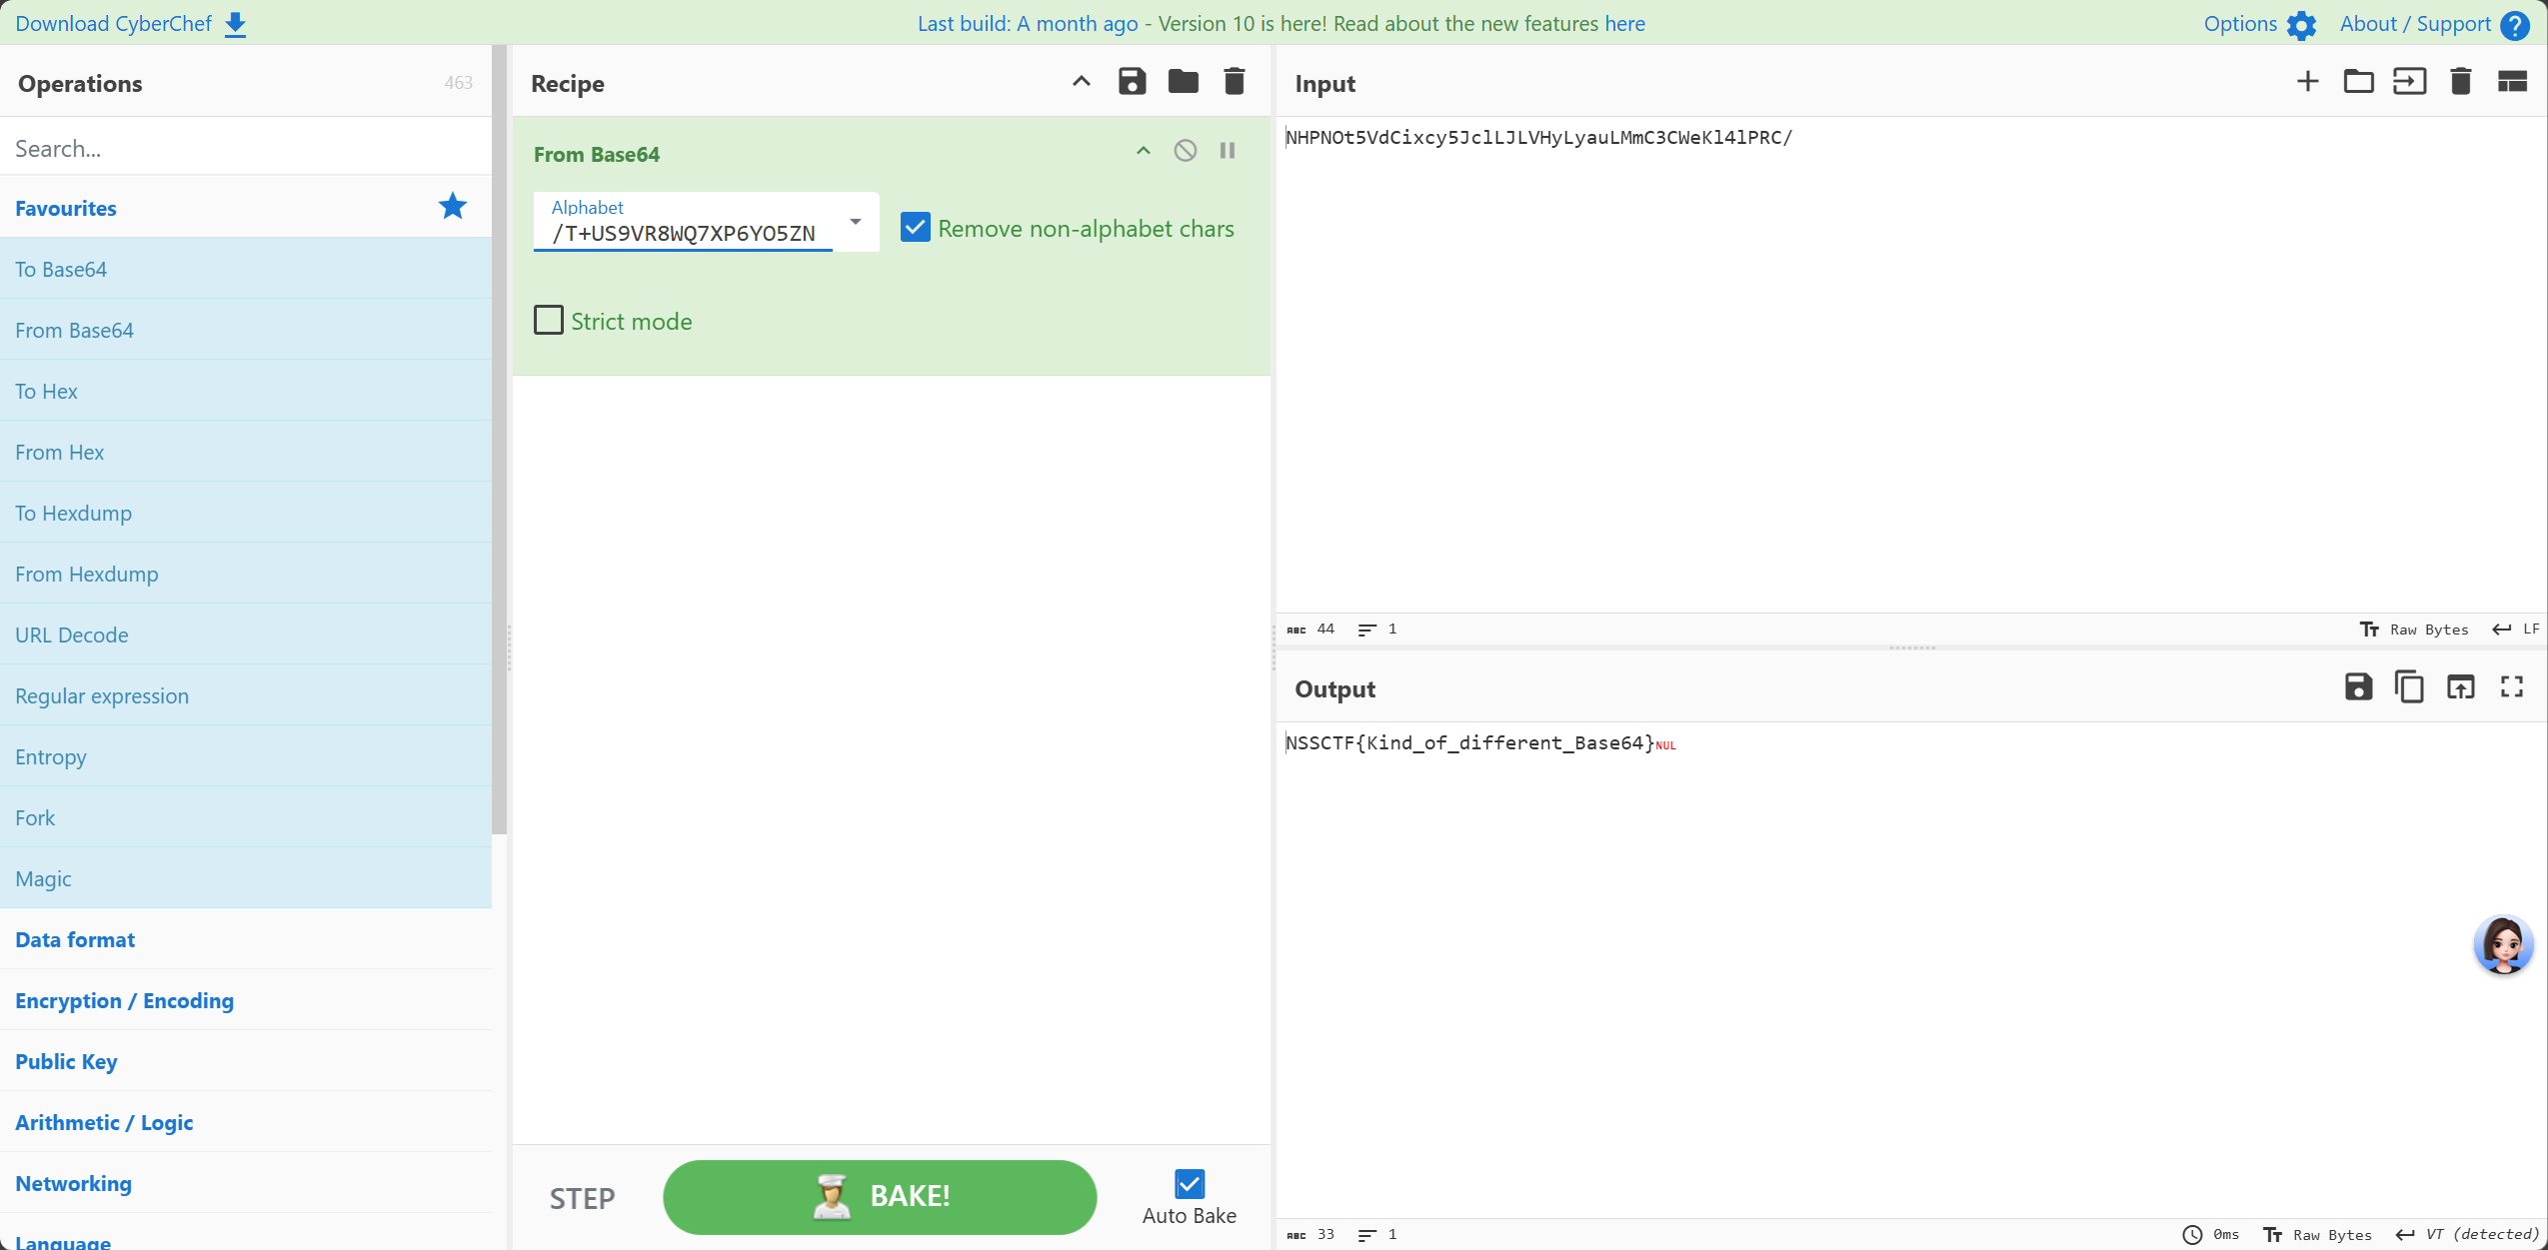The width and height of the screenshot is (2548, 1250).
Task: Open the Encryption / Encoding category
Action: click(124, 1000)
